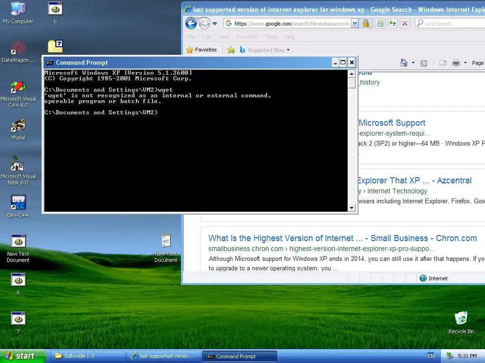Open the Microsoft Support search result
Image resolution: width=485 pixels, height=363 pixels.
pyautogui.click(x=392, y=123)
